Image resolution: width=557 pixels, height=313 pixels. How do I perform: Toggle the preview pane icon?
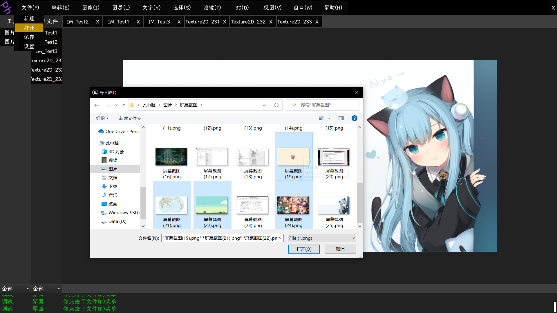click(341, 118)
